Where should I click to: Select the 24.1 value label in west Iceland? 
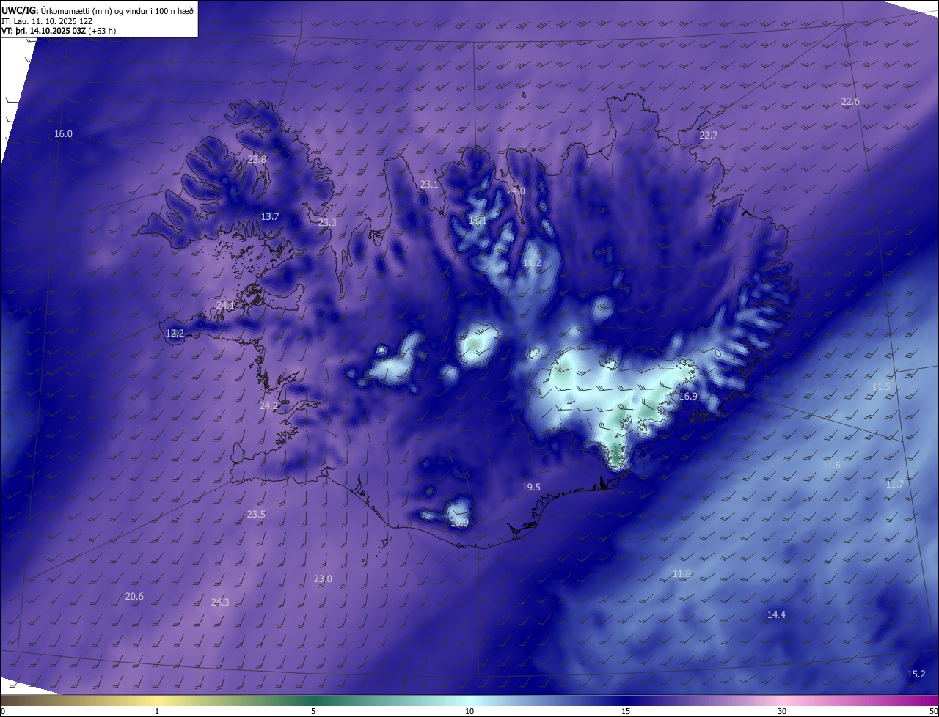click(x=225, y=305)
